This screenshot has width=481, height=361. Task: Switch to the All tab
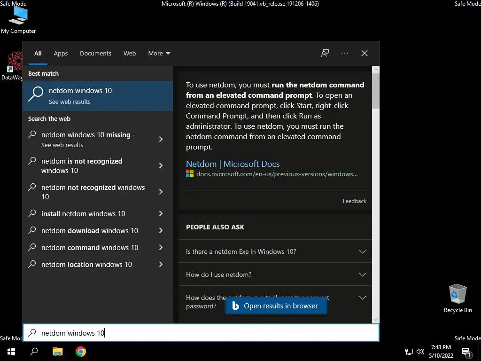tap(38, 54)
